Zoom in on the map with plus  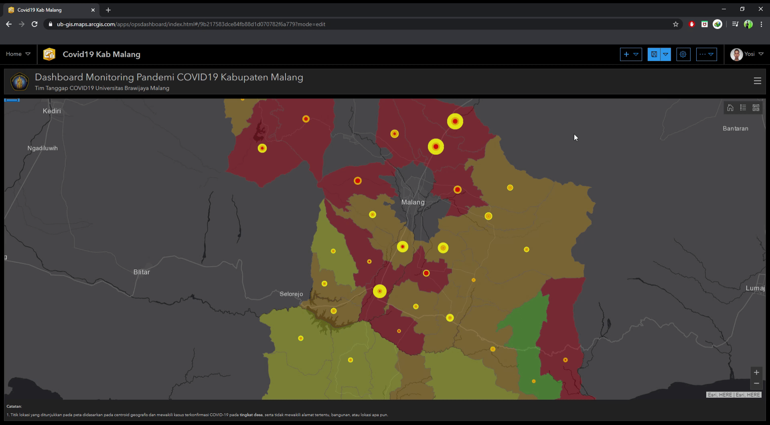[x=756, y=372]
